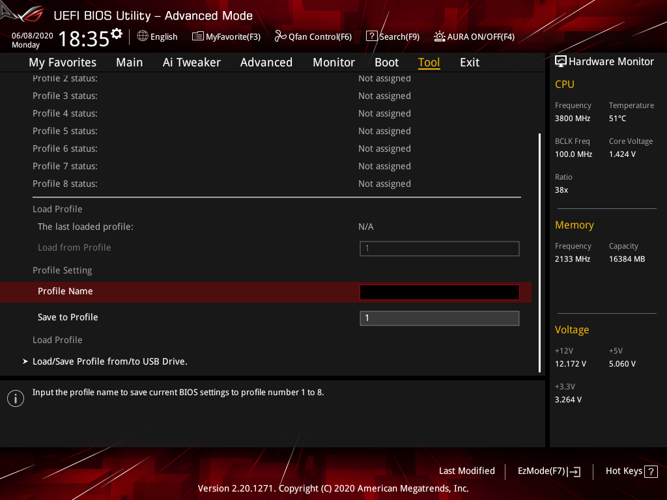Click 'The last loaded profile:' label
The height and width of the screenshot is (500, 667).
click(85, 227)
